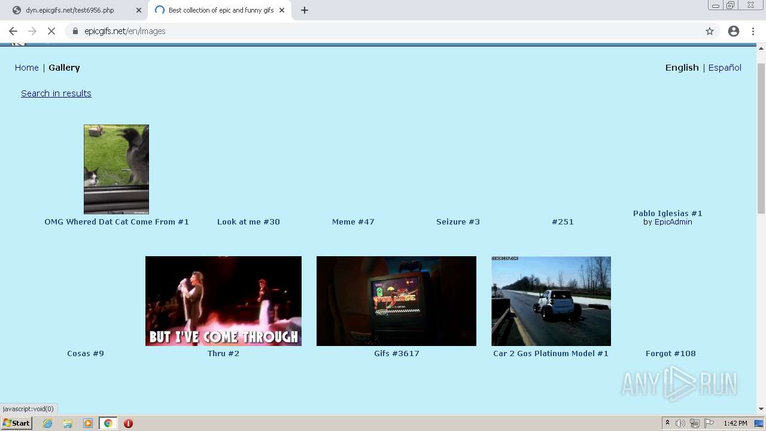The width and height of the screenshot is (766, 431).
Task: View site security info via lock icon
Action: click(75, 31)
